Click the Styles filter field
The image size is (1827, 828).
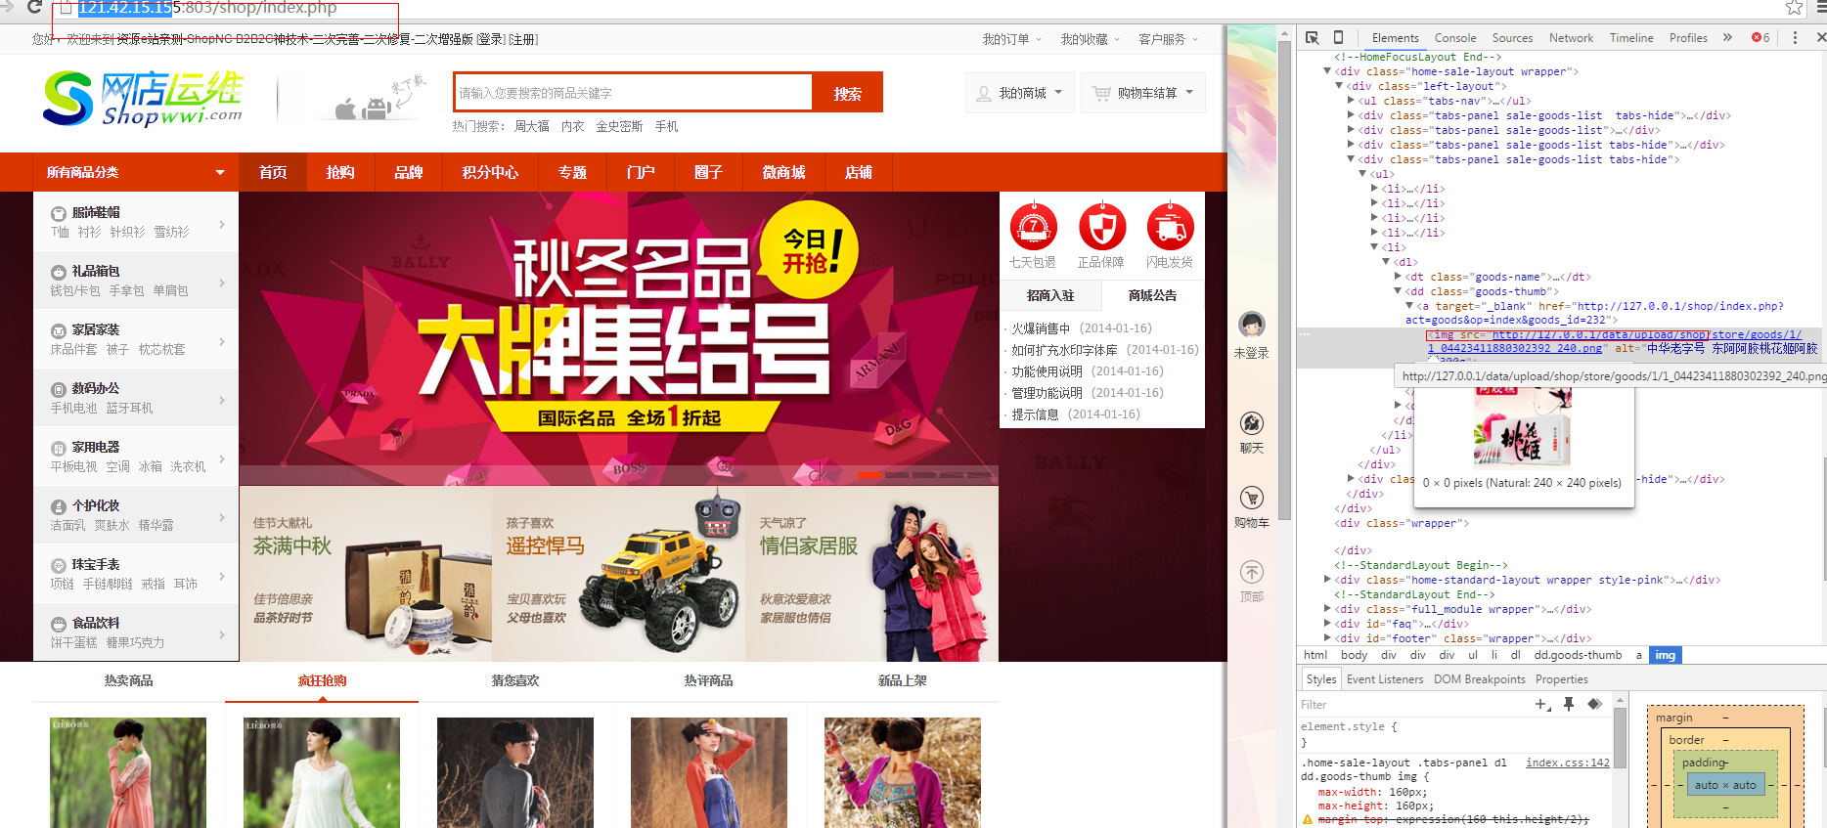point(1413,705)
